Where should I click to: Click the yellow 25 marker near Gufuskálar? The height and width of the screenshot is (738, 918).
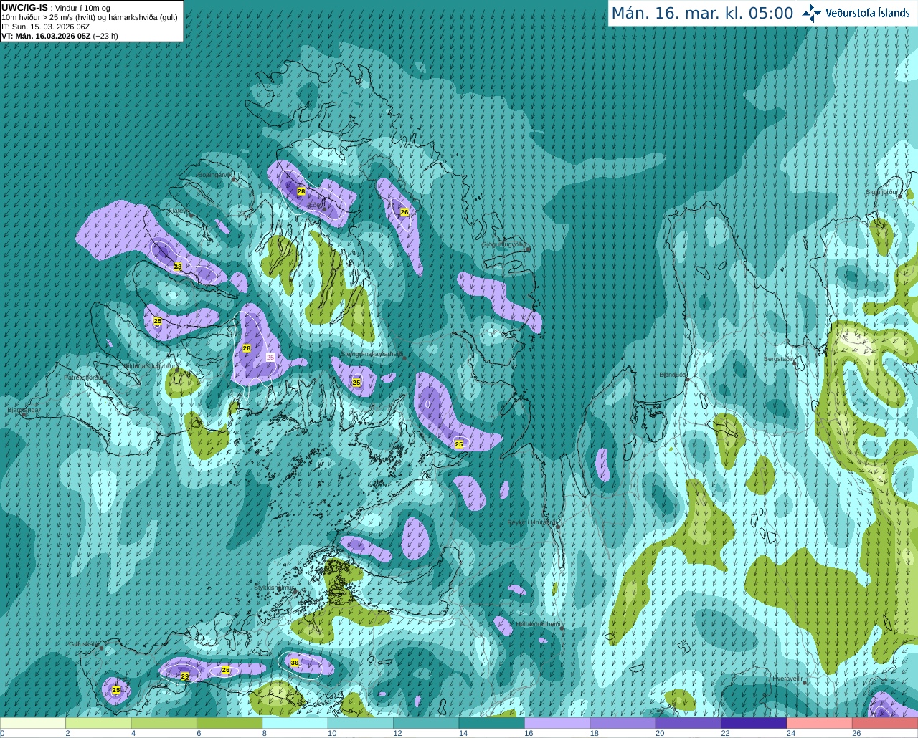[116, 690]
